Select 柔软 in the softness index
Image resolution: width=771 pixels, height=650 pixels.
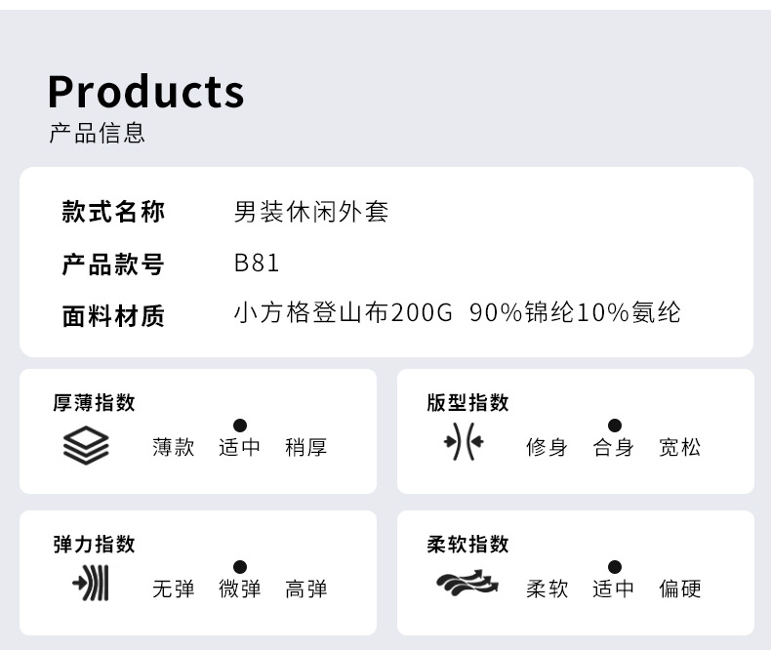(x=547, y=589)
